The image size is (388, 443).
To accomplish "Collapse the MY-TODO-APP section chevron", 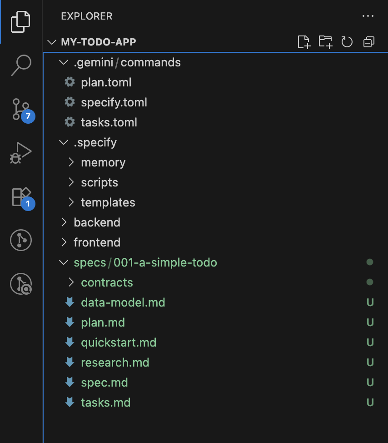I will coord(52,42).
